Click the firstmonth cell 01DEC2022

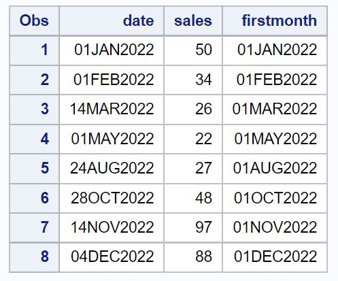(x=275, y=257)
